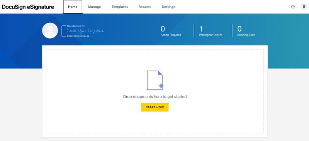Open the help question mark icon
This screenshot has width=309, height=141.
coord(293,7)
